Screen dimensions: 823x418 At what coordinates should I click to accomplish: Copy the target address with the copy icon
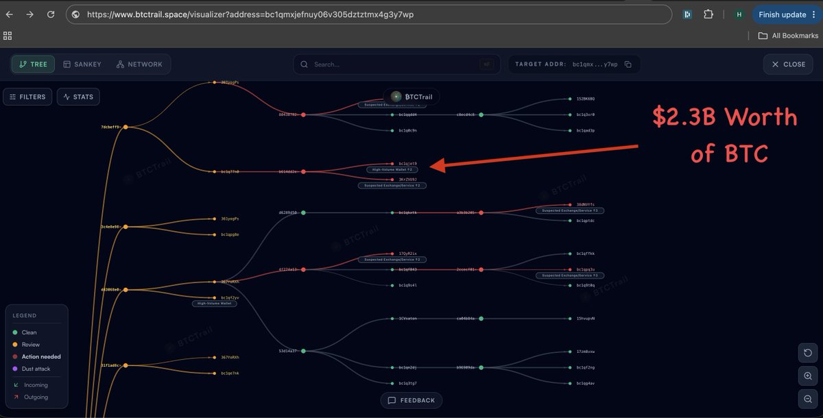click(x=628, y=64)
